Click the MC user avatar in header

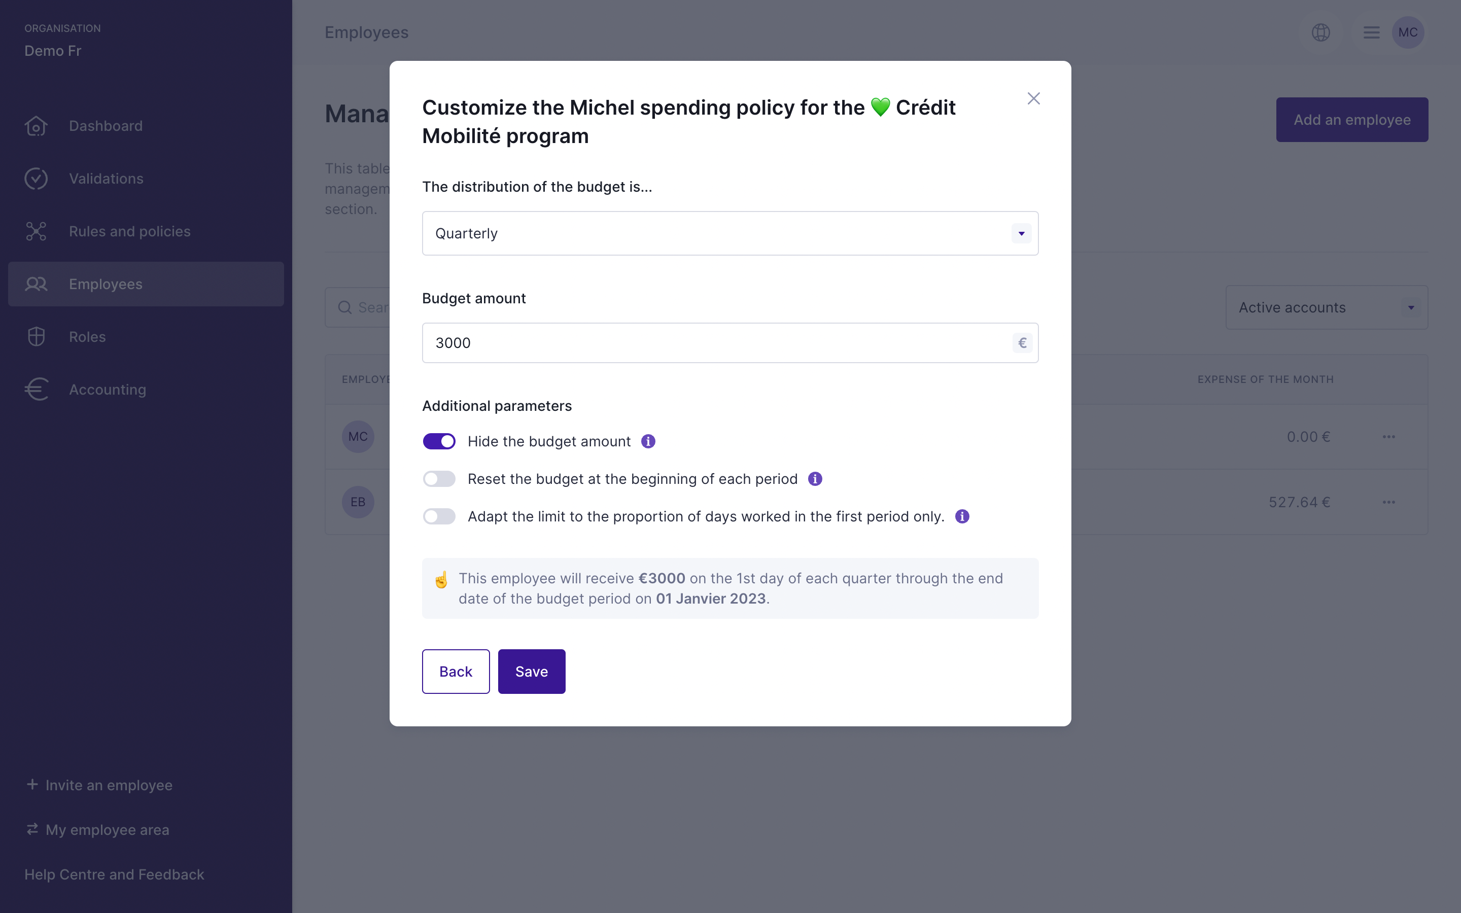click(1408, 32)
